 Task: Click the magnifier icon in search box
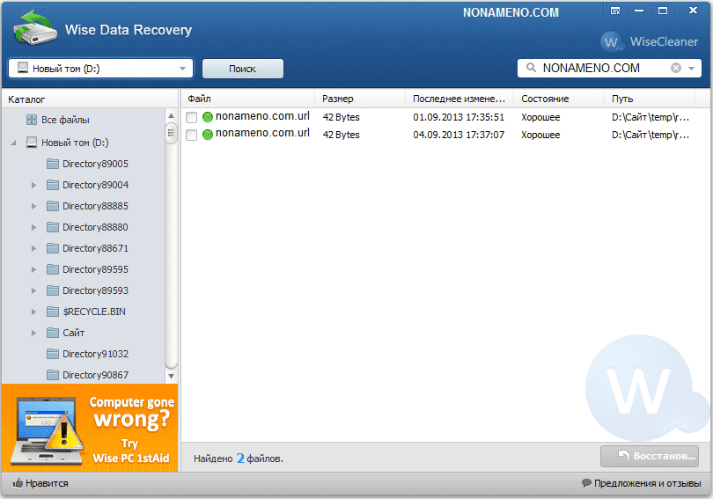531,68
